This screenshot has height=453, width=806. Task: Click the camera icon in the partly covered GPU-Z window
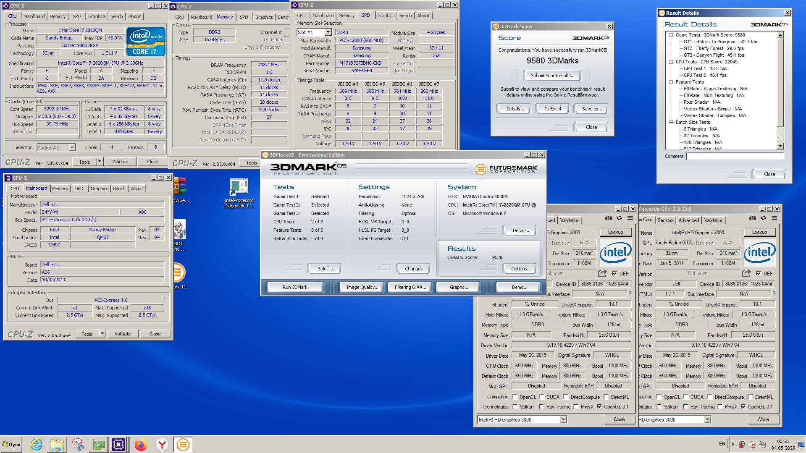click(x=609, y=218)
